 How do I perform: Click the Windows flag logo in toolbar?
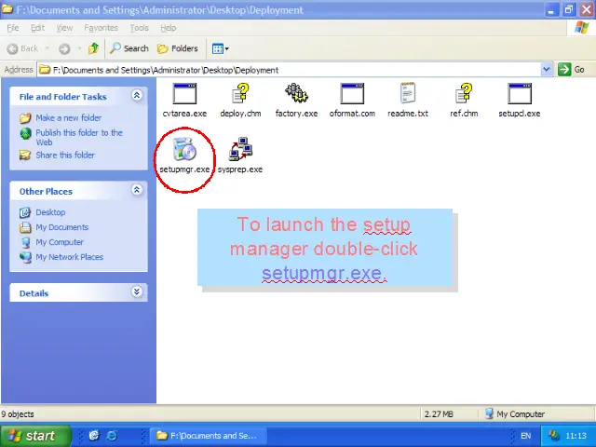tap(581, 28)
